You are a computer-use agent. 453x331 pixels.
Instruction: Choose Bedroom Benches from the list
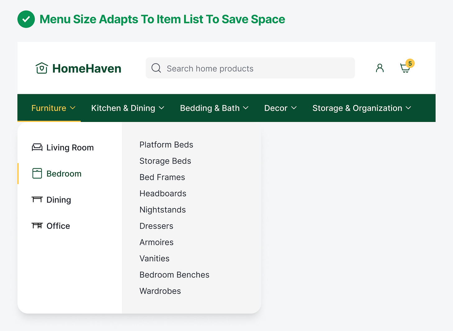(174, 275)
